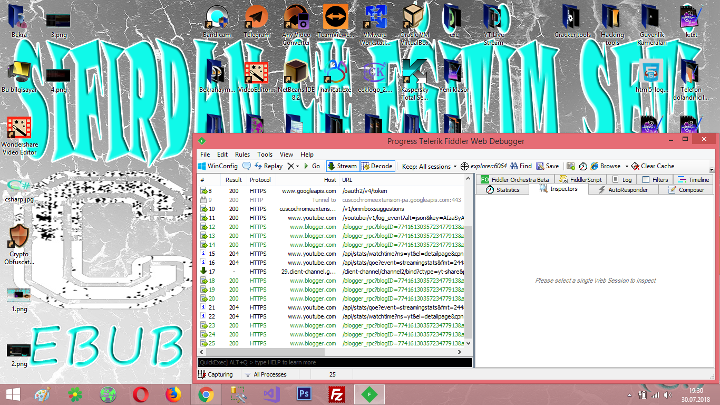Screen dimensions: 720x405
Task: Select session 17 client-channel bind row
Action: point(332,272)
